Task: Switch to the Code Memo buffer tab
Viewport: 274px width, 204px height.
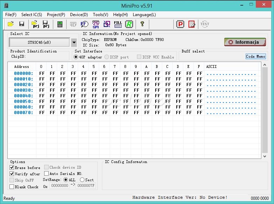Action: [x=256, y=56]
